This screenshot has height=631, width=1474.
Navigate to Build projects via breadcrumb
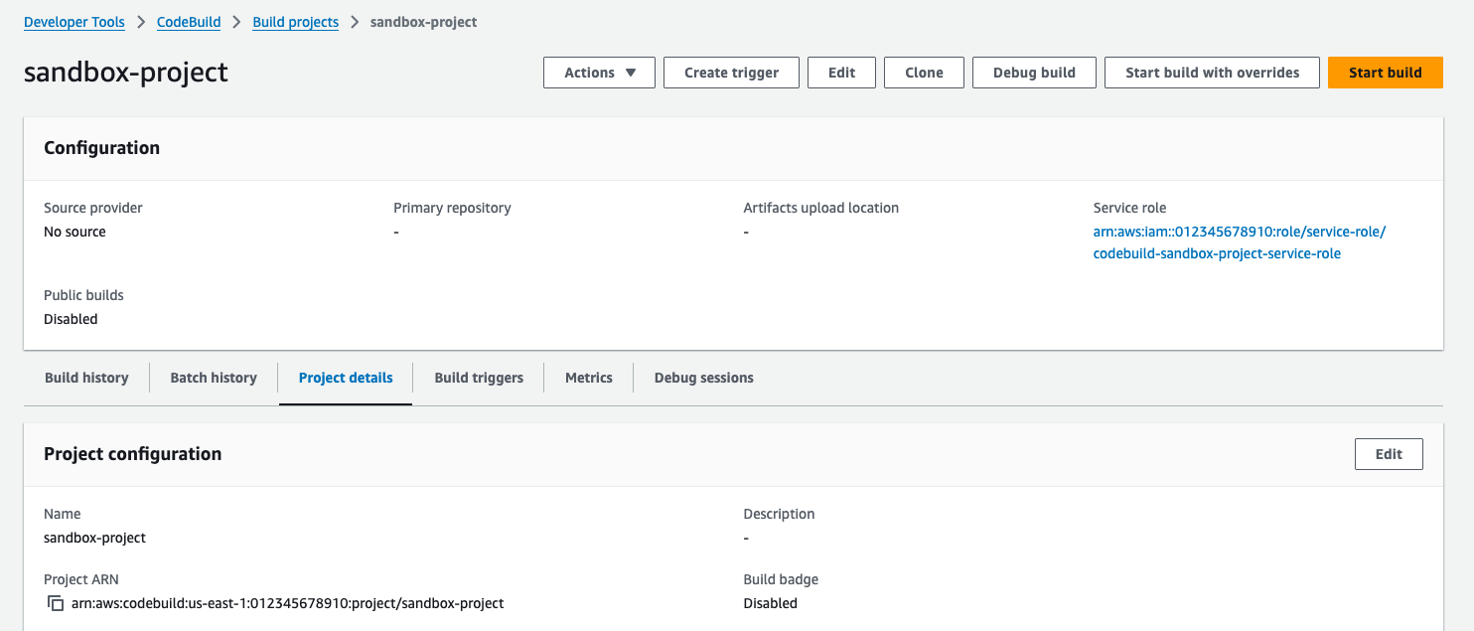(295, 21)
